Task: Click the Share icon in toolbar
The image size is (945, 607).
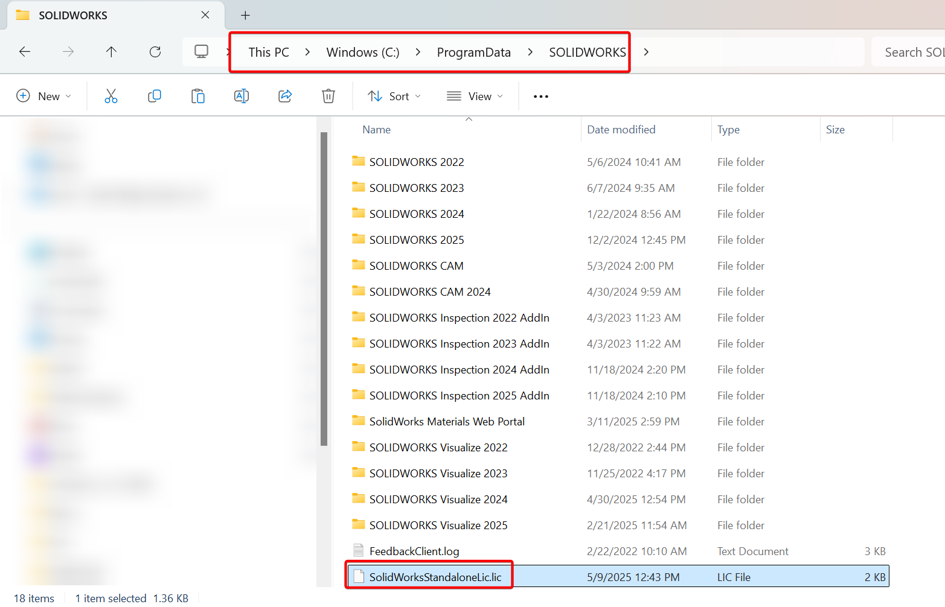Action: coord(285,96)
